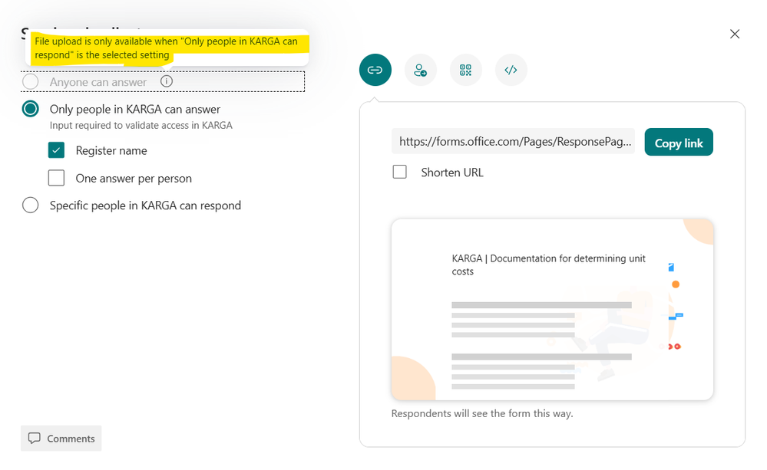Select the link sharing icon
This screenshot has height=470, width=767.
point(375,70)
